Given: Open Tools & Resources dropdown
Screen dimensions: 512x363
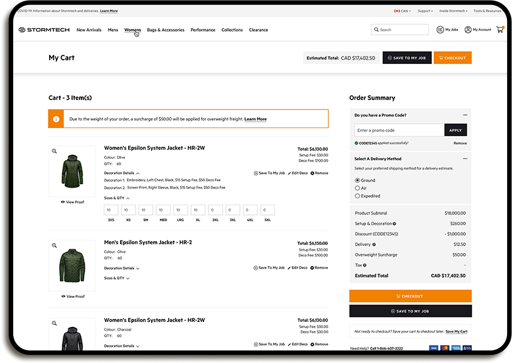Looking at the screenshot, I should pos(487,11).
